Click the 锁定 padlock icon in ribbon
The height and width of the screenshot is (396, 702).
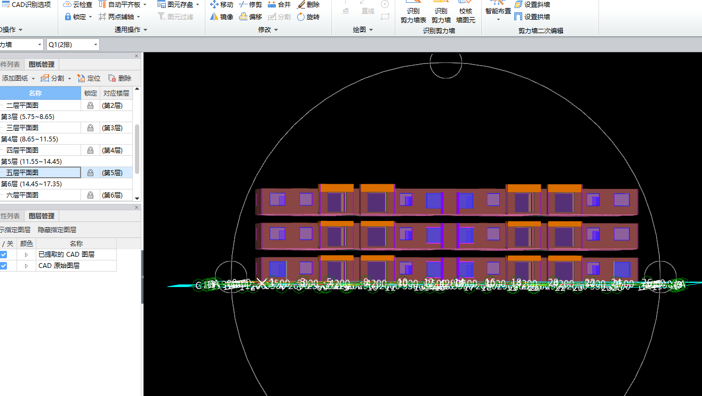tap(68, 17)
